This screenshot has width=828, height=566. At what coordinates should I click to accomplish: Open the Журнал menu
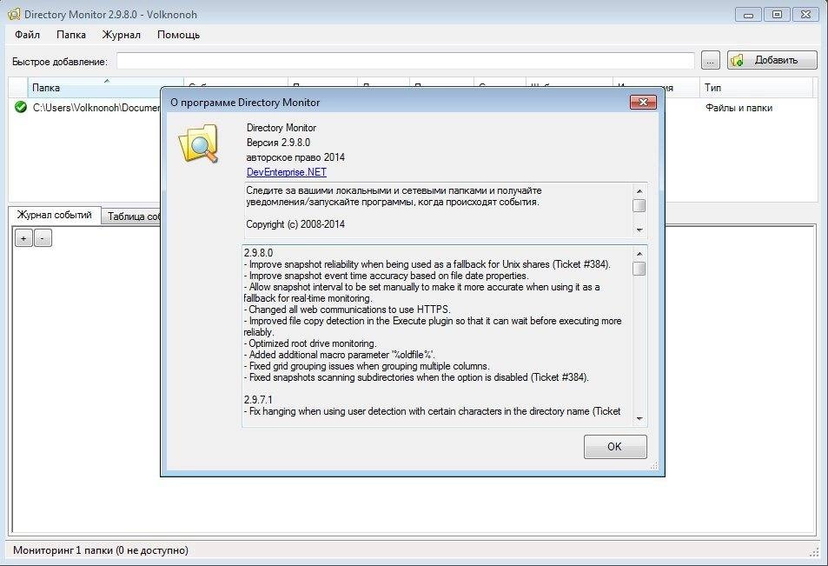(x=121, y=35)
